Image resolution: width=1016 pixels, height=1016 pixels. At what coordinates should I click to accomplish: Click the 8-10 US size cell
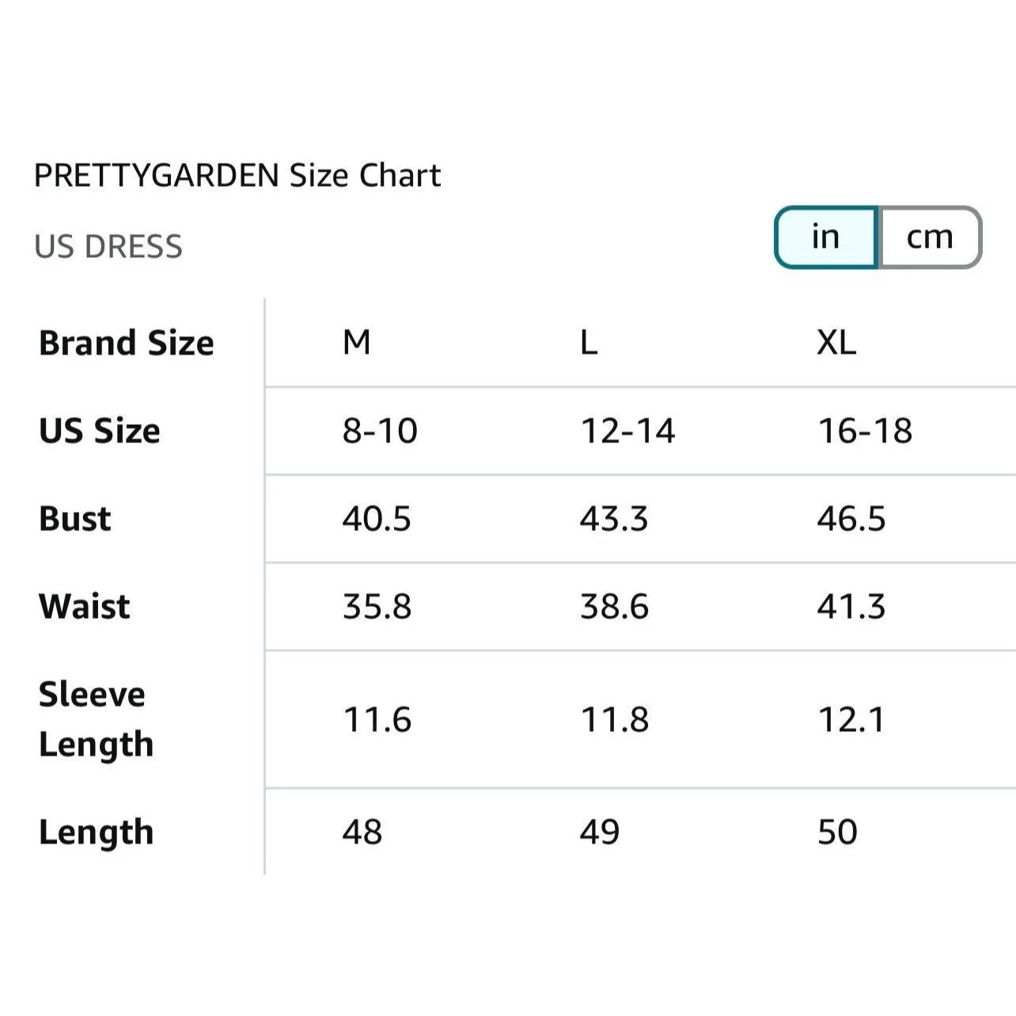(x=380, y=430)
